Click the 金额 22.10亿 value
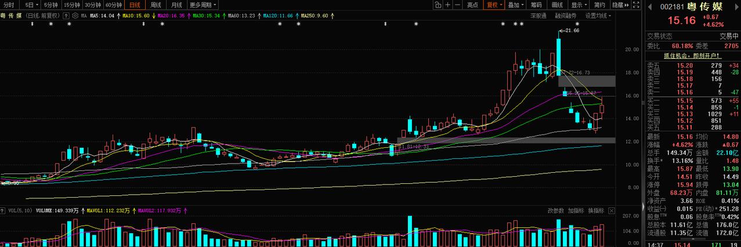 [729, 152]
